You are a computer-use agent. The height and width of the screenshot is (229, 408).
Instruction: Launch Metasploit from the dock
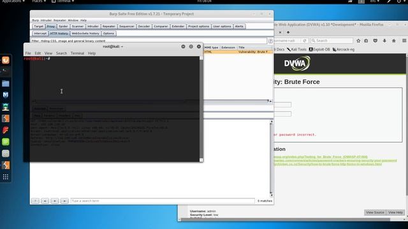click(x=6, y=95)
